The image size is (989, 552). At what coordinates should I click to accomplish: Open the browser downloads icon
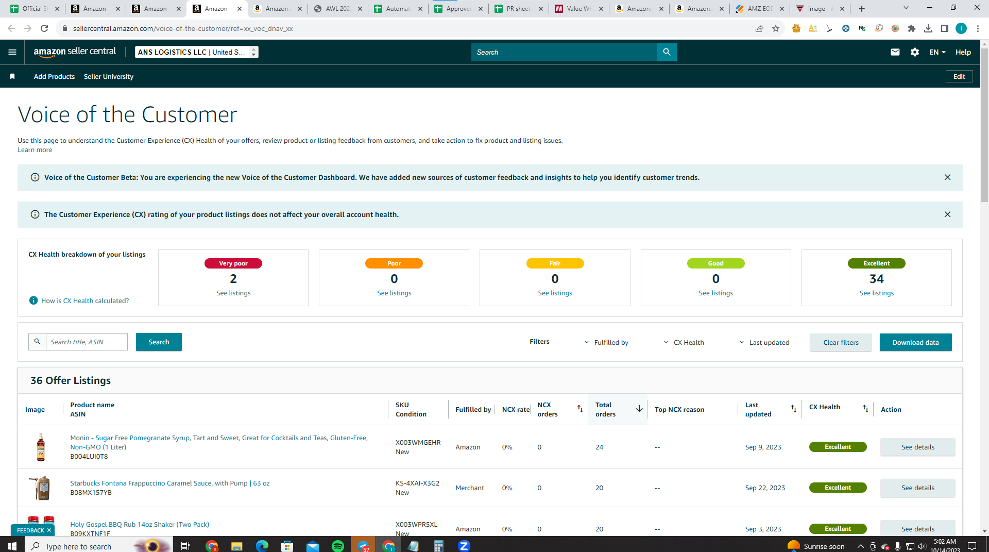point(928,28)
